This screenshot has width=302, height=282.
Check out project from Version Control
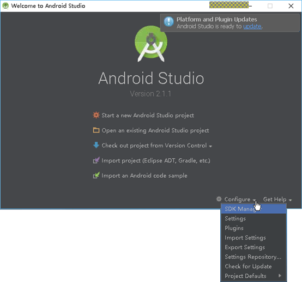(154, 145)
